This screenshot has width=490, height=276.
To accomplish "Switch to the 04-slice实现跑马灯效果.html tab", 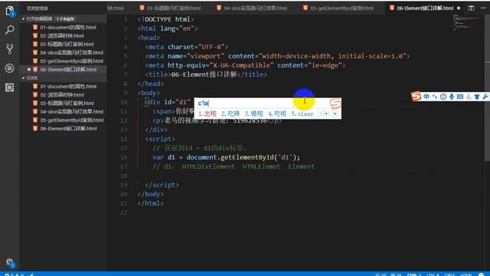I will (252, 8).
